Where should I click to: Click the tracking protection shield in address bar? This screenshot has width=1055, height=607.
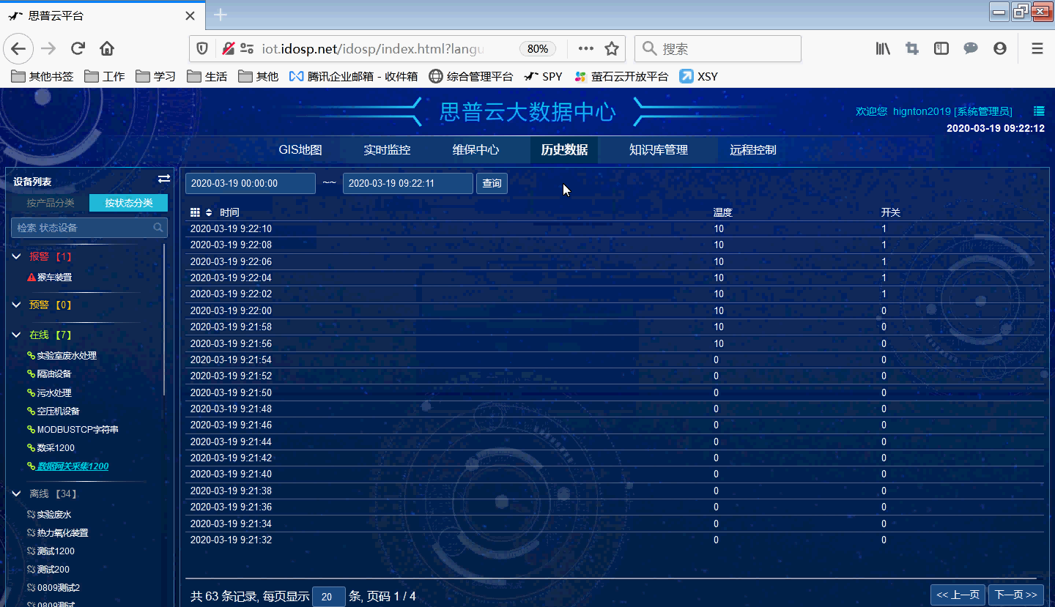click(x=202, y=48)
